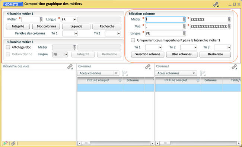Click link icon in middle Colonnes panel
Viewport: 242px width, 147px height.
point(148,67)
